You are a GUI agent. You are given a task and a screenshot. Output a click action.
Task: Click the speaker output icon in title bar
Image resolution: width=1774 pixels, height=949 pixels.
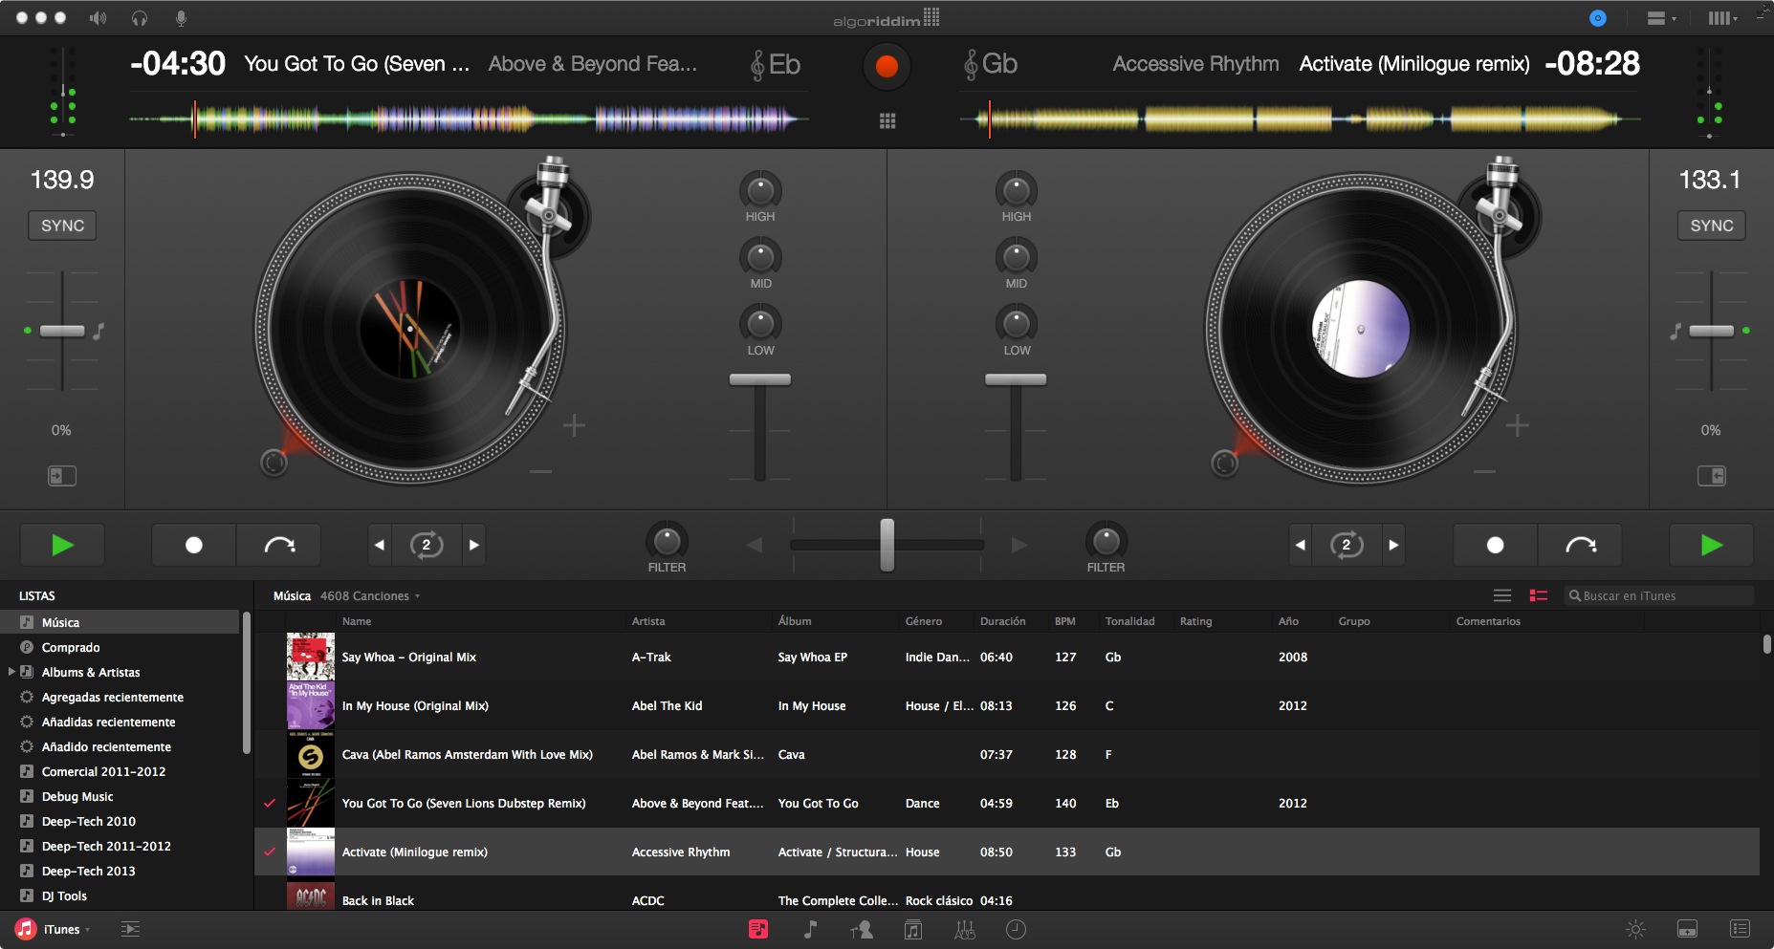[98, 18]
